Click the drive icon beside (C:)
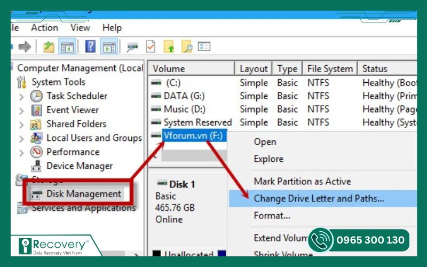This screenshot has height=267, width=427. coord(156,83)
